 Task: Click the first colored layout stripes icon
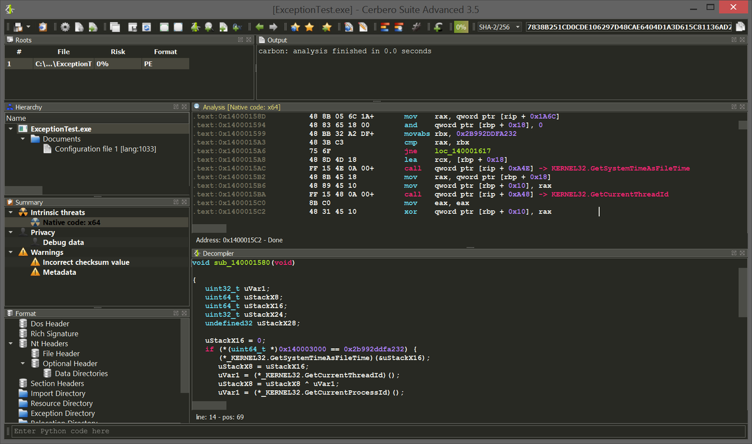coord(384,27)
